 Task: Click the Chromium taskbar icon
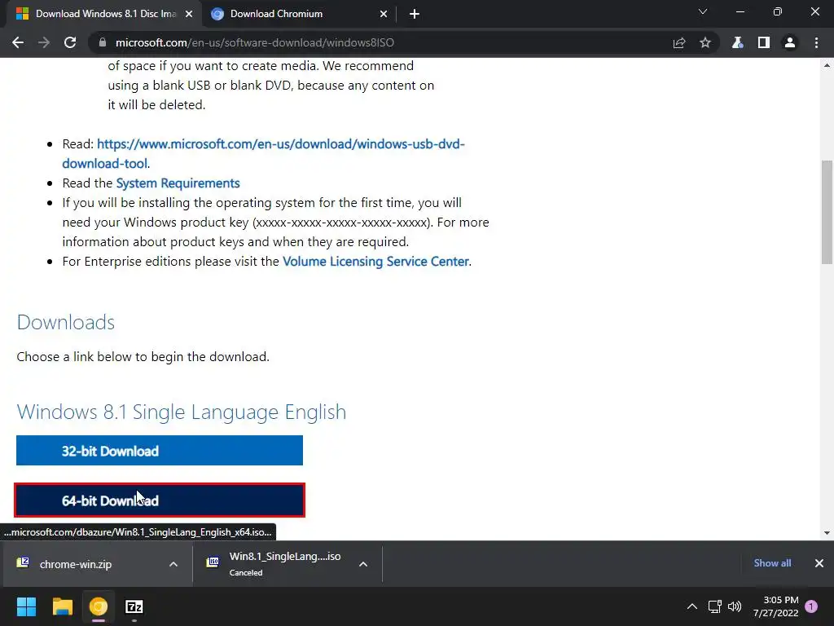(99, 606)
